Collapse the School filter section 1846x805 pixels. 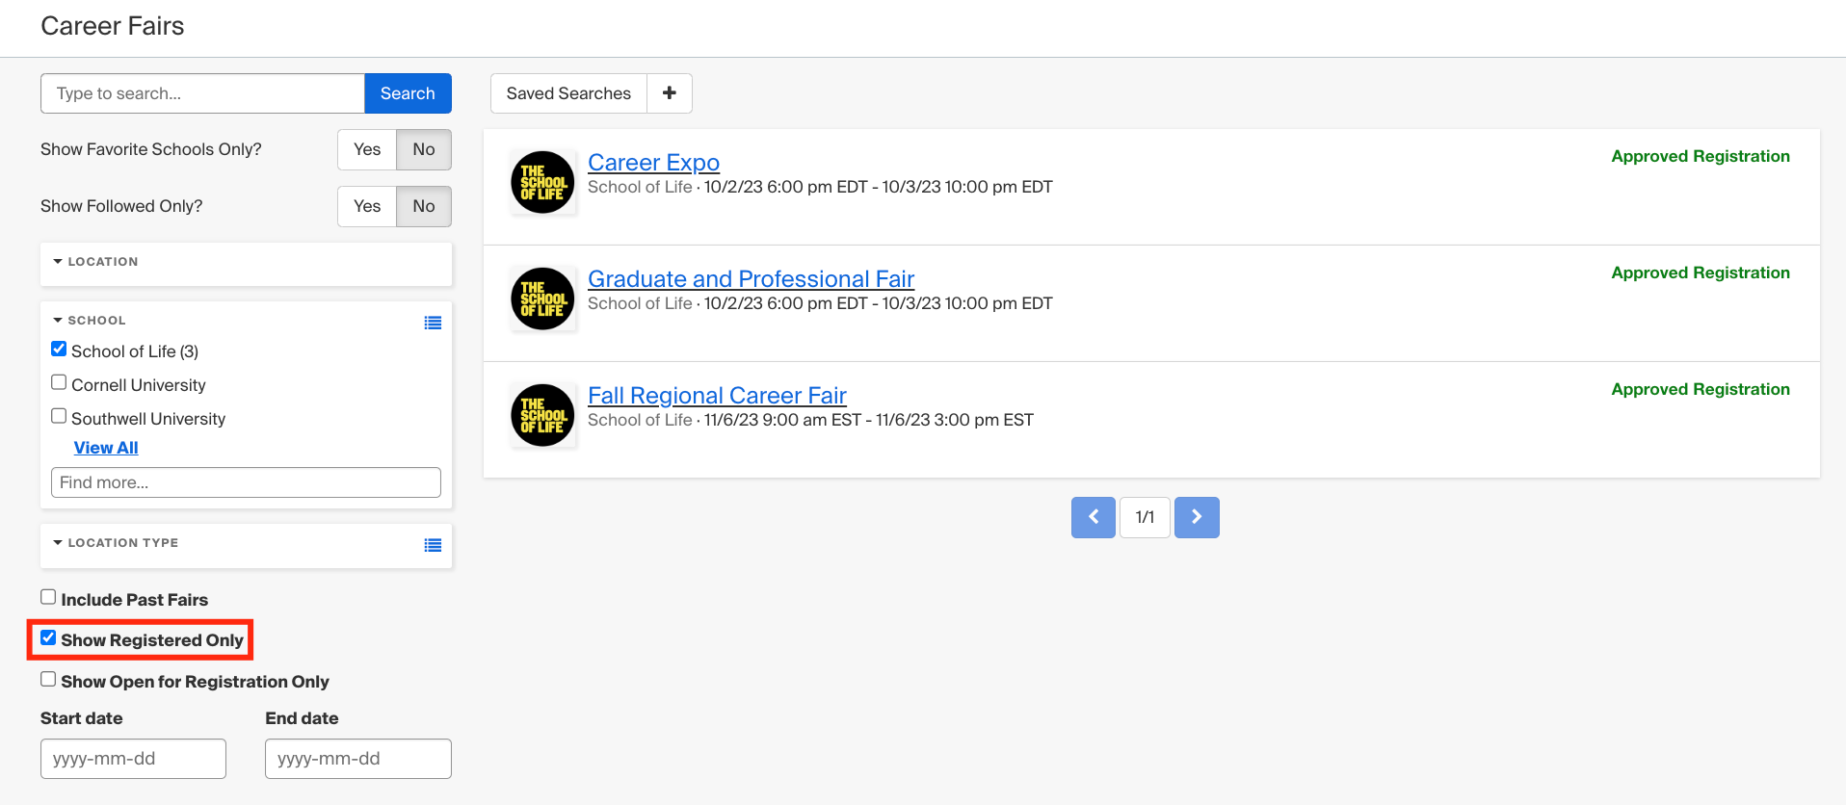pyautogui.click(x=90, y=321)
